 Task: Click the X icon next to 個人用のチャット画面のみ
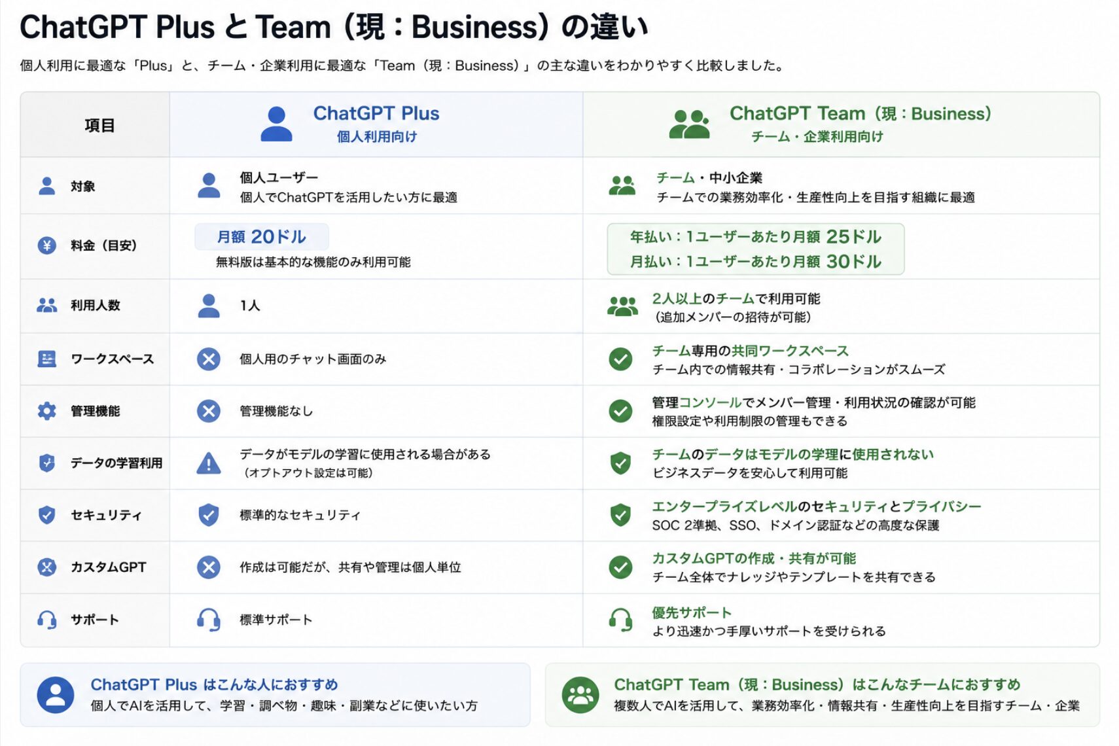click(x=209, y=359)
